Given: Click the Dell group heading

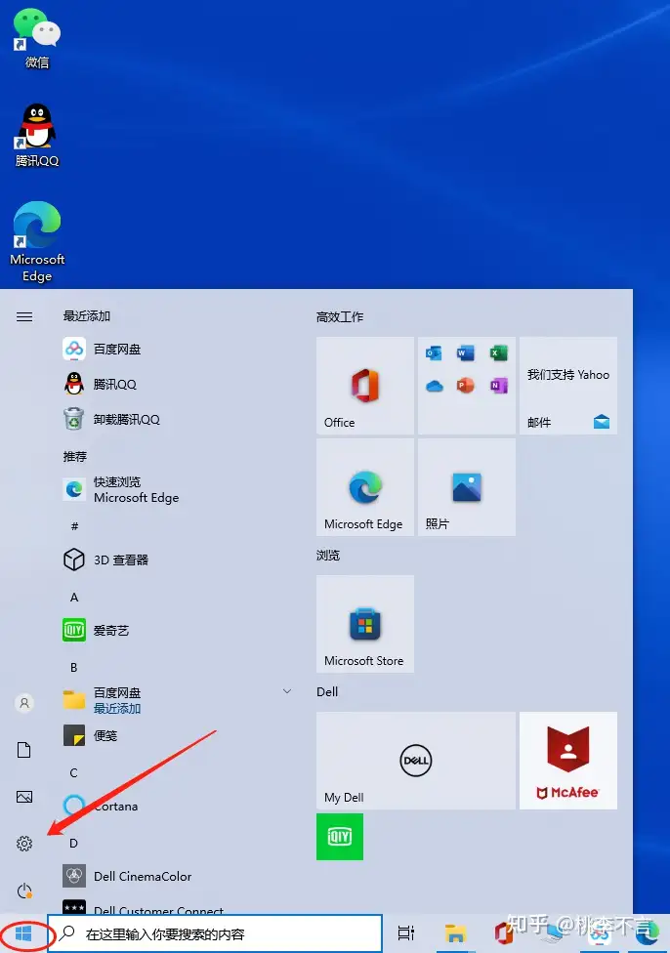Looking at the screenshot, I should click(327, 691).
